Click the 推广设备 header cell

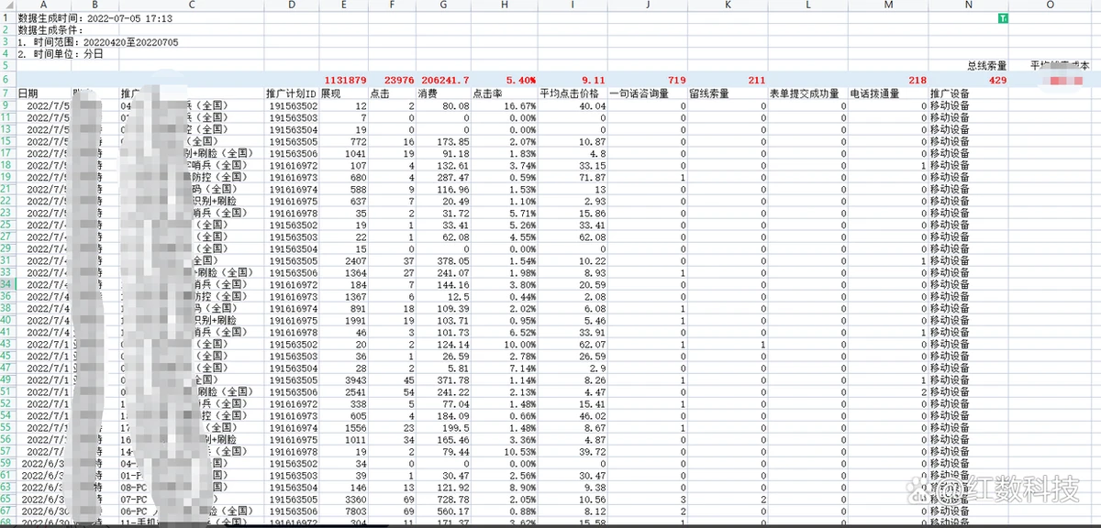click(x=950, y=93)
